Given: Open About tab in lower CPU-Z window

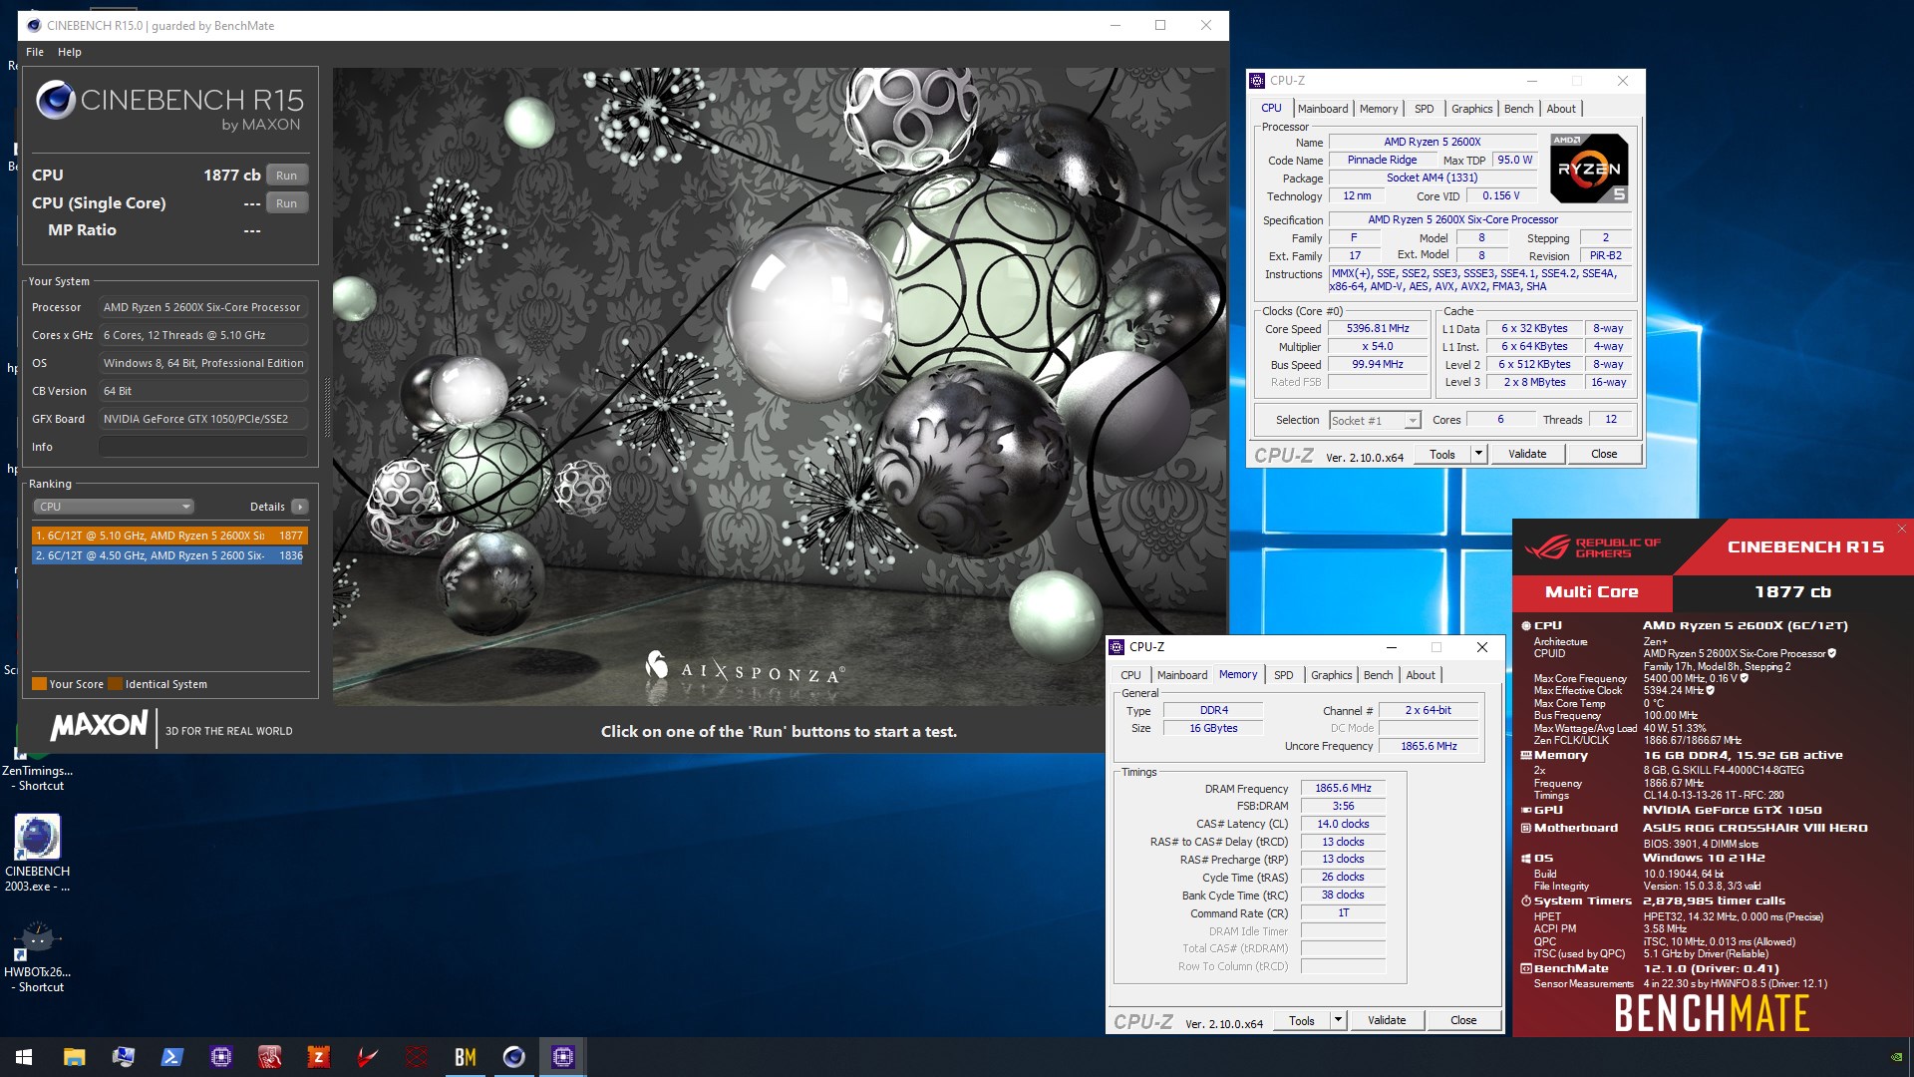Looking at the screenshot, I should point(1421,675).
